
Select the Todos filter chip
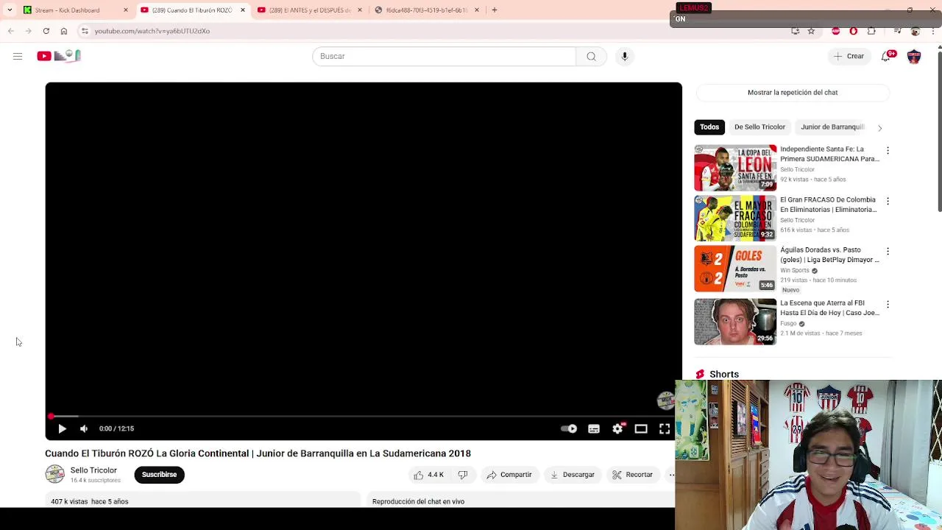(x=709, y=127)
